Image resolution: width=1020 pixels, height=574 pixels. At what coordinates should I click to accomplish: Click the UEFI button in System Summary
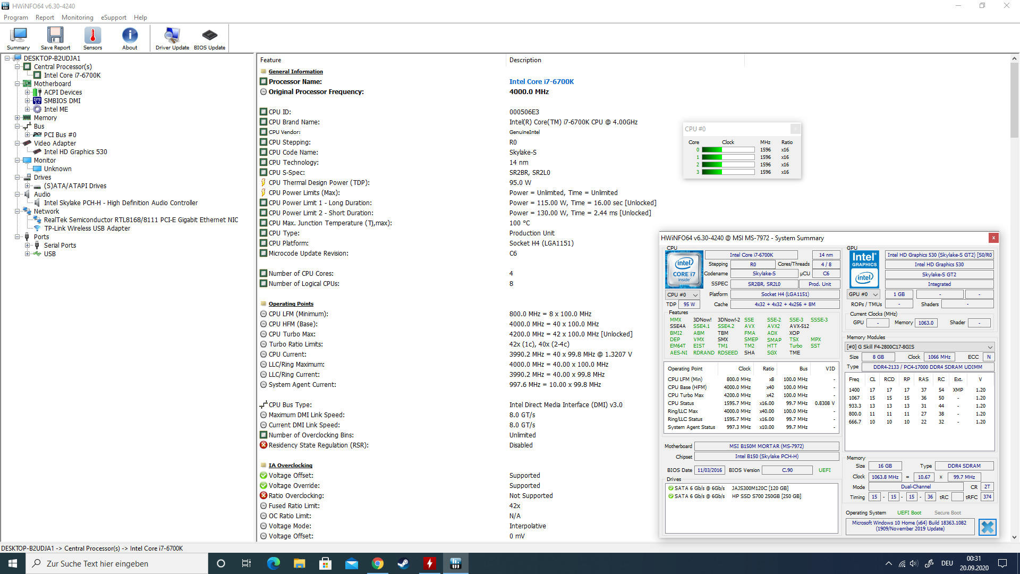[x=824, y=470]
